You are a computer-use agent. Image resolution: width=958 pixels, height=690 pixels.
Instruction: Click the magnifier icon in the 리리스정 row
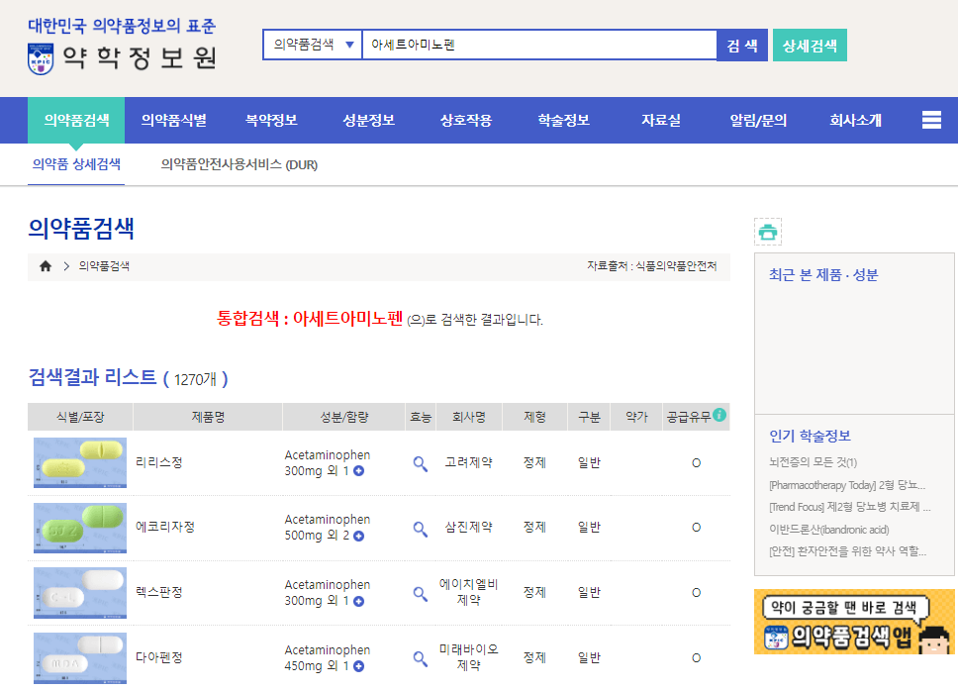[x=420, y=463]
